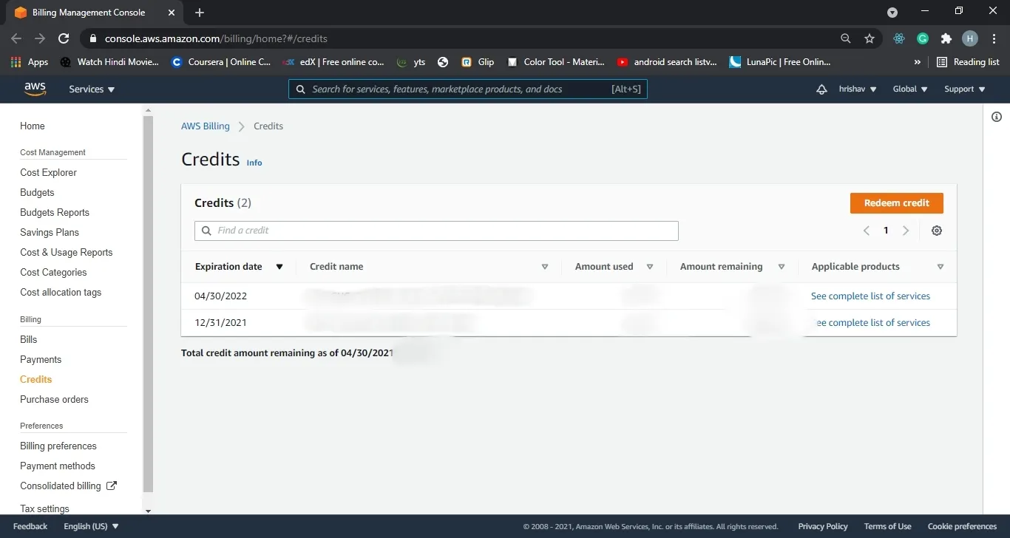This screenshot has width=1010, height=538.
Task: Open the Chrome profile avatar
Action: pyautogui.click(x=971, y=38)
